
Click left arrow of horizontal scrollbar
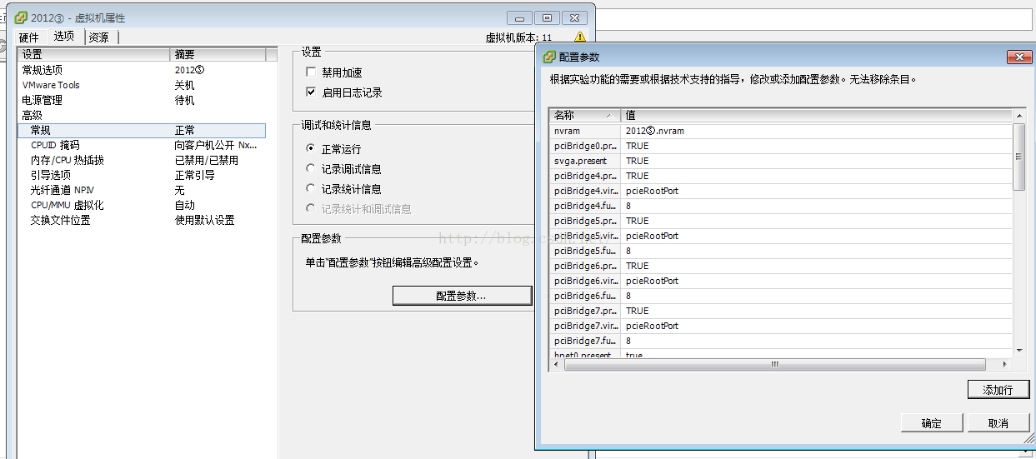556,364
